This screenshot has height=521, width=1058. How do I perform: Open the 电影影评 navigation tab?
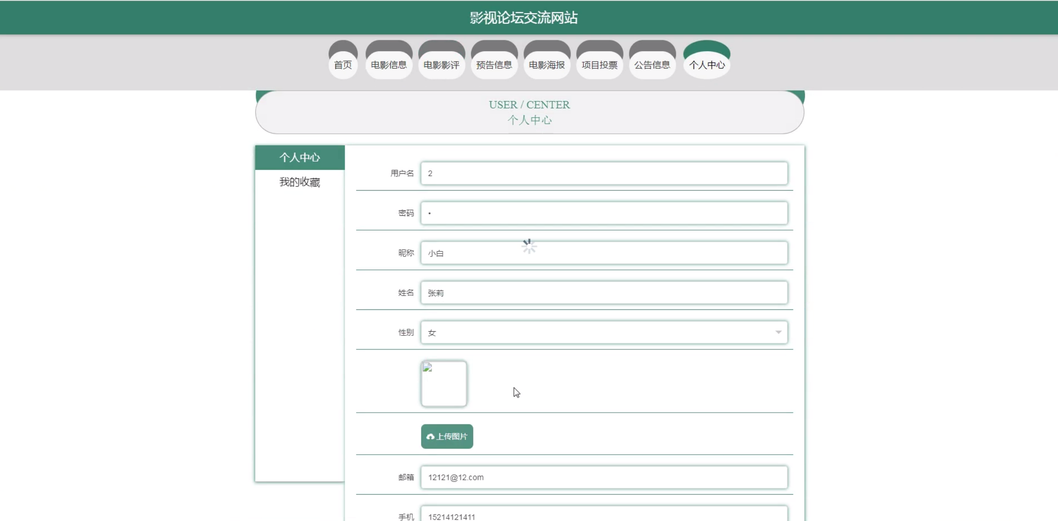(441, 65)
